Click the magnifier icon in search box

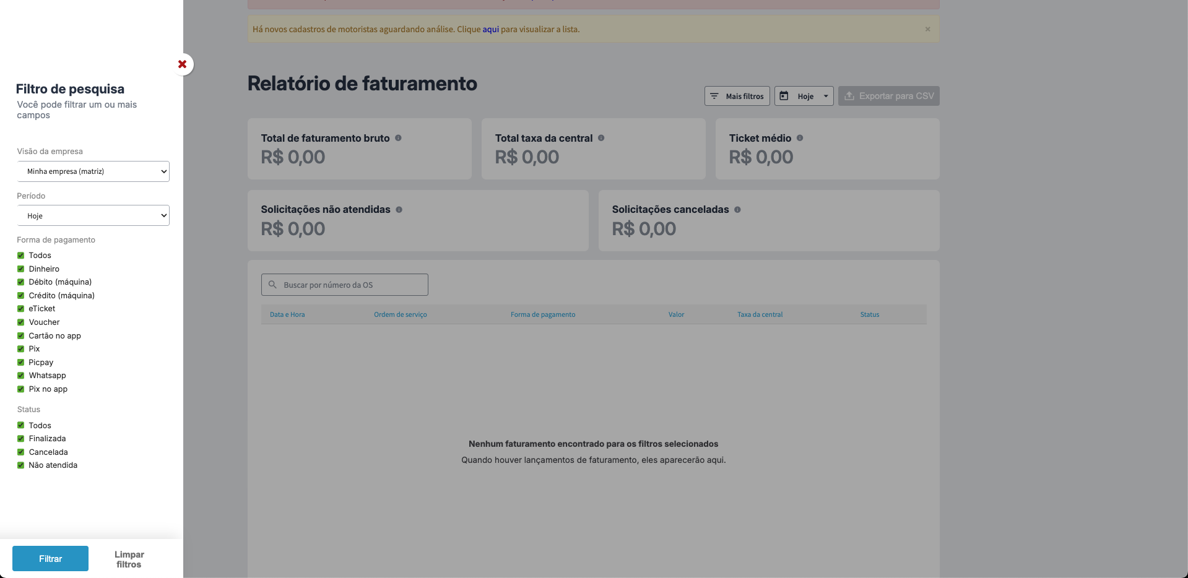272,285
